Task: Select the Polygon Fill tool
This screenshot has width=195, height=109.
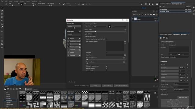Action: coord(2,17)
